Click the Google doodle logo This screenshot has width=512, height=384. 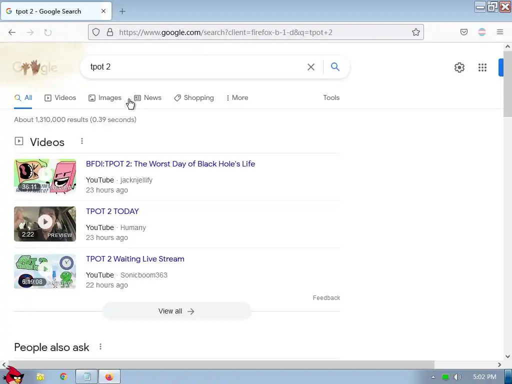pos(35,67)
